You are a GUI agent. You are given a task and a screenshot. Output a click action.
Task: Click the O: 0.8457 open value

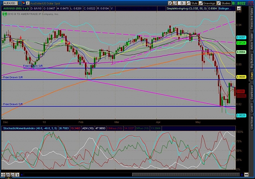(49, 8)
